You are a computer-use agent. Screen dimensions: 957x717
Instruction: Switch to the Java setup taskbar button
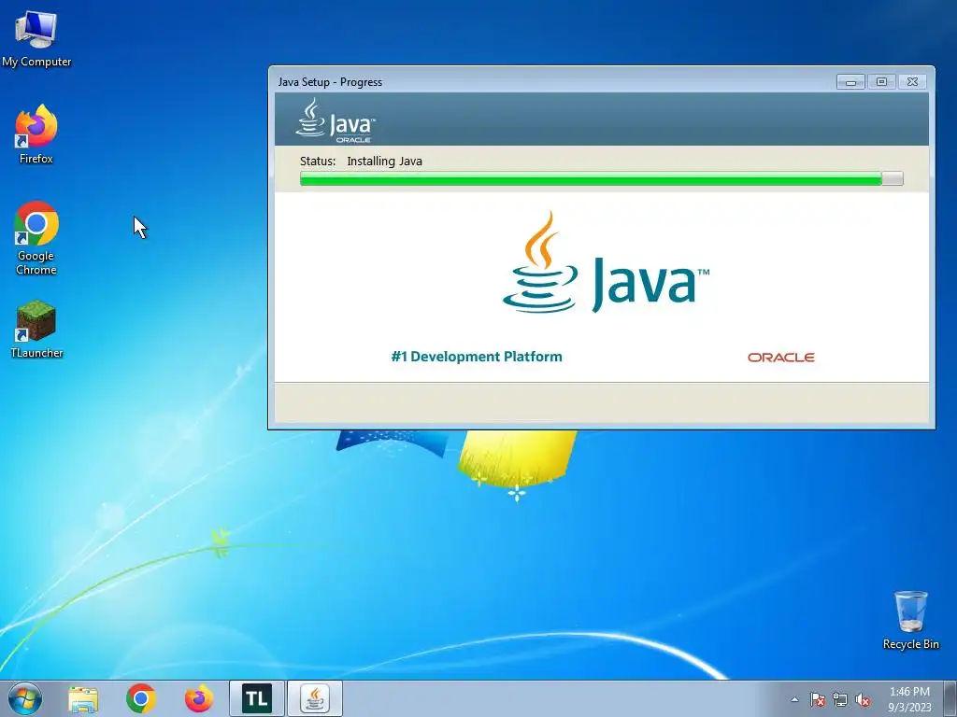(315, 698)
